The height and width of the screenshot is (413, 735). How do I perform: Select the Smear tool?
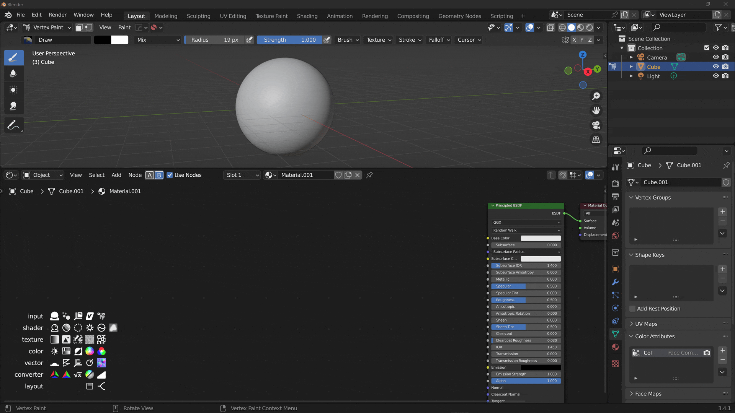tap(13, 106)
